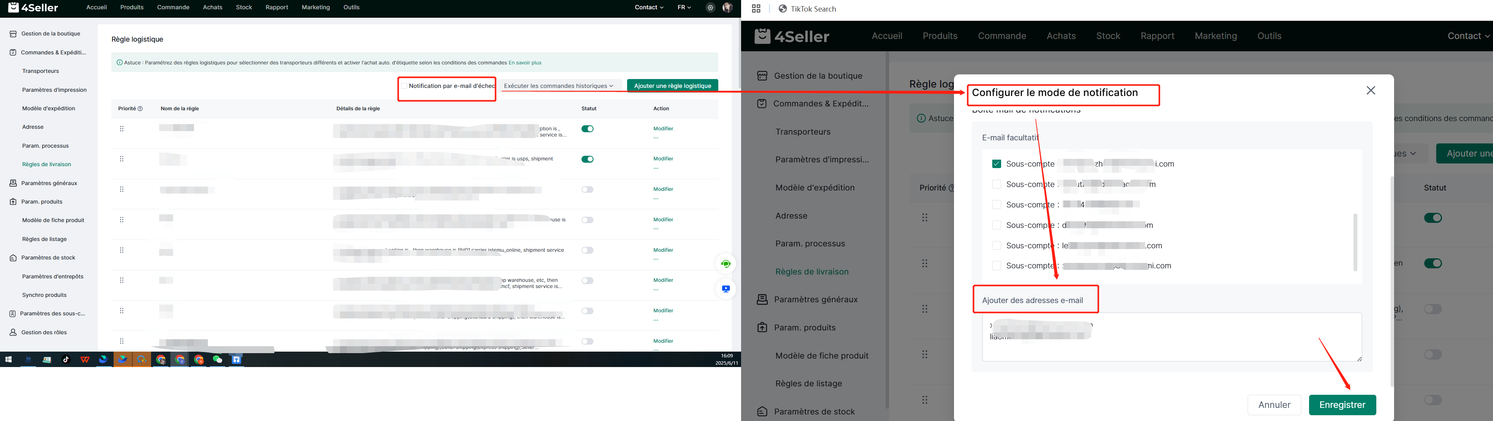Open WPS Office from the taskbar
1493x421 pixels.
tap(85, 360)
